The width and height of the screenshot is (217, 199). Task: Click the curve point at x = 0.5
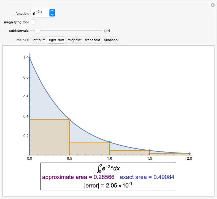tap(69, 119)
